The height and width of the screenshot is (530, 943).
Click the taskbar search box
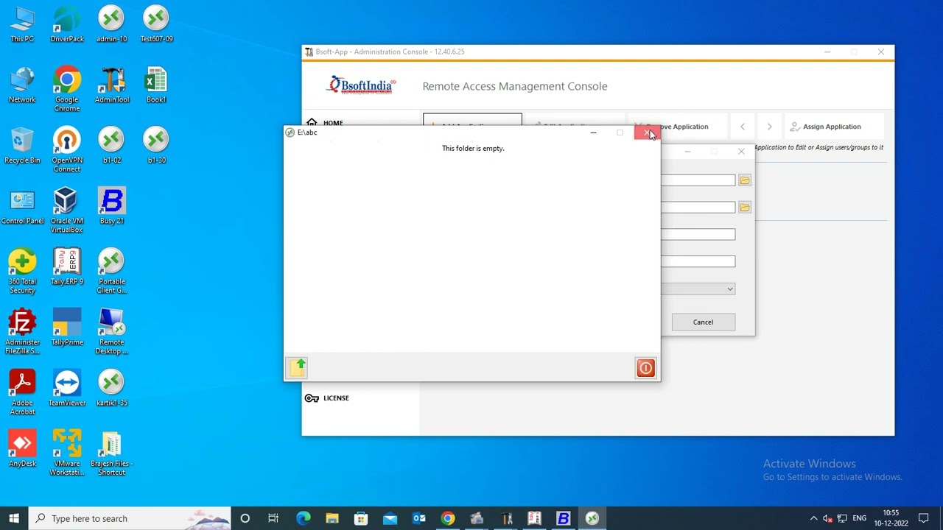(130, 518)
